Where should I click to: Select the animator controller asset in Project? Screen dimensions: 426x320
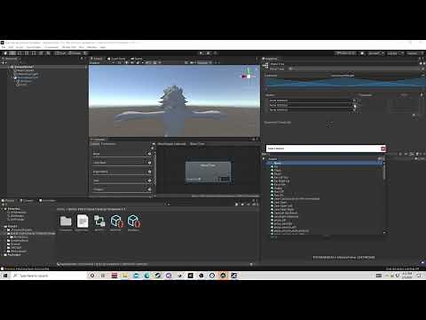(99, 221)
